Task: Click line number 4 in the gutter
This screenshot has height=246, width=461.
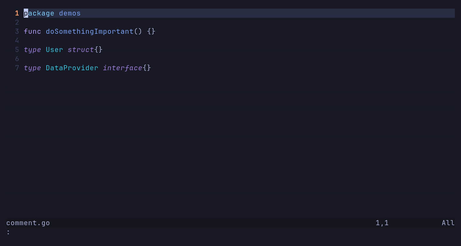Action: click(17, 41)
